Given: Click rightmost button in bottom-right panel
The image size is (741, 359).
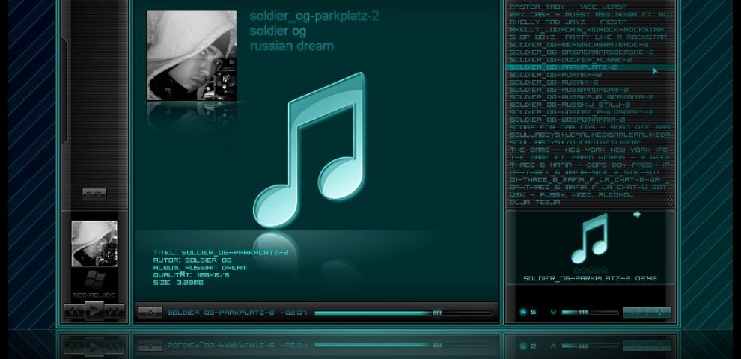Looking at the screenshot, I should coord(659,312).
